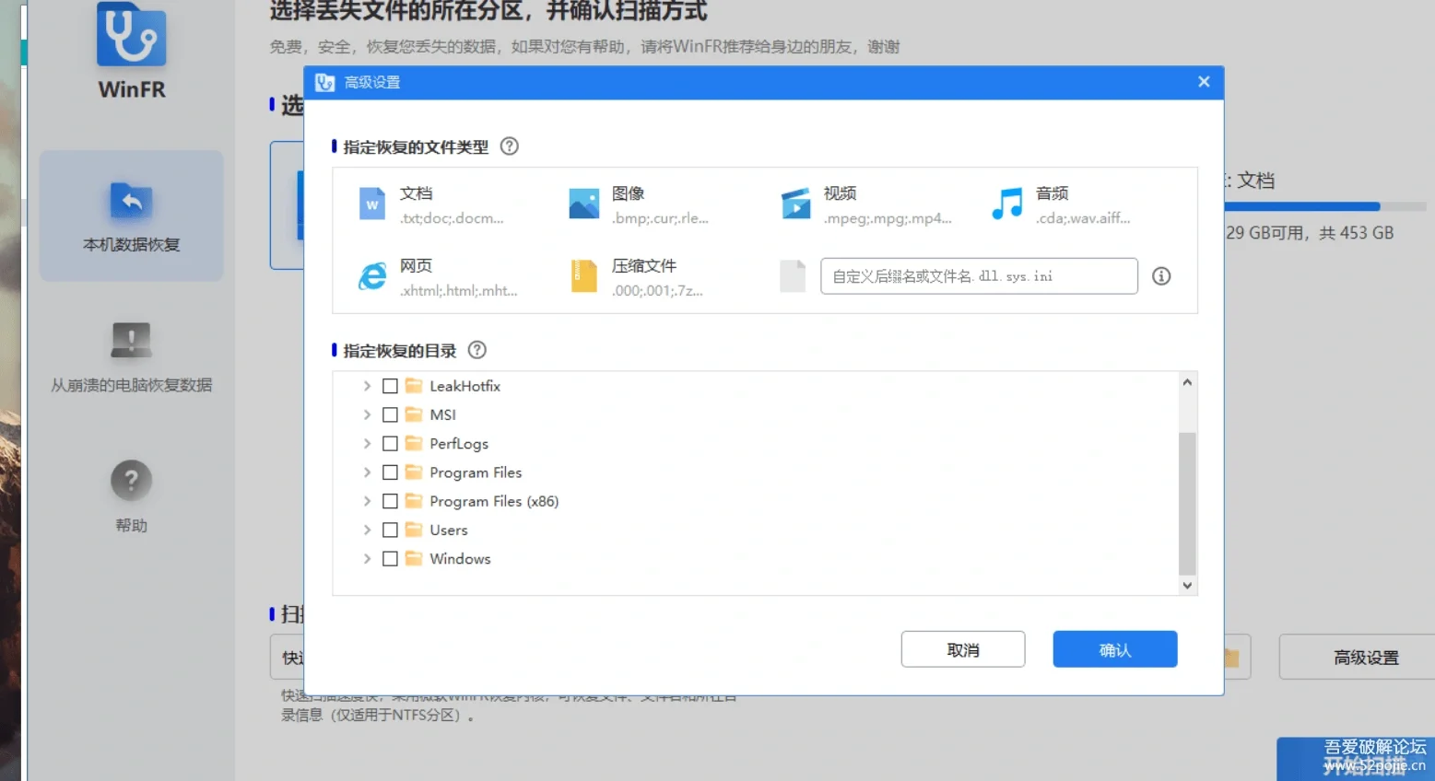Click the custom extension input field

(978, 275)
